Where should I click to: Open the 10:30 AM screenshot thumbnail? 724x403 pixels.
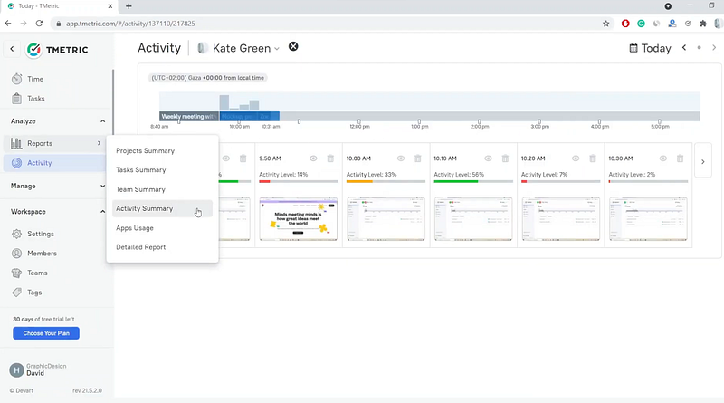648,219
